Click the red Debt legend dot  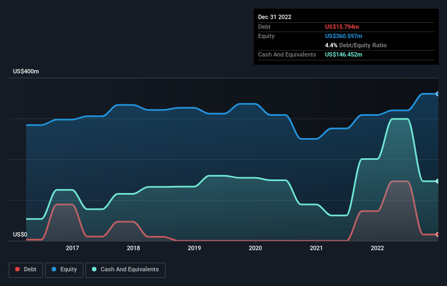click(x=17, y=269)
